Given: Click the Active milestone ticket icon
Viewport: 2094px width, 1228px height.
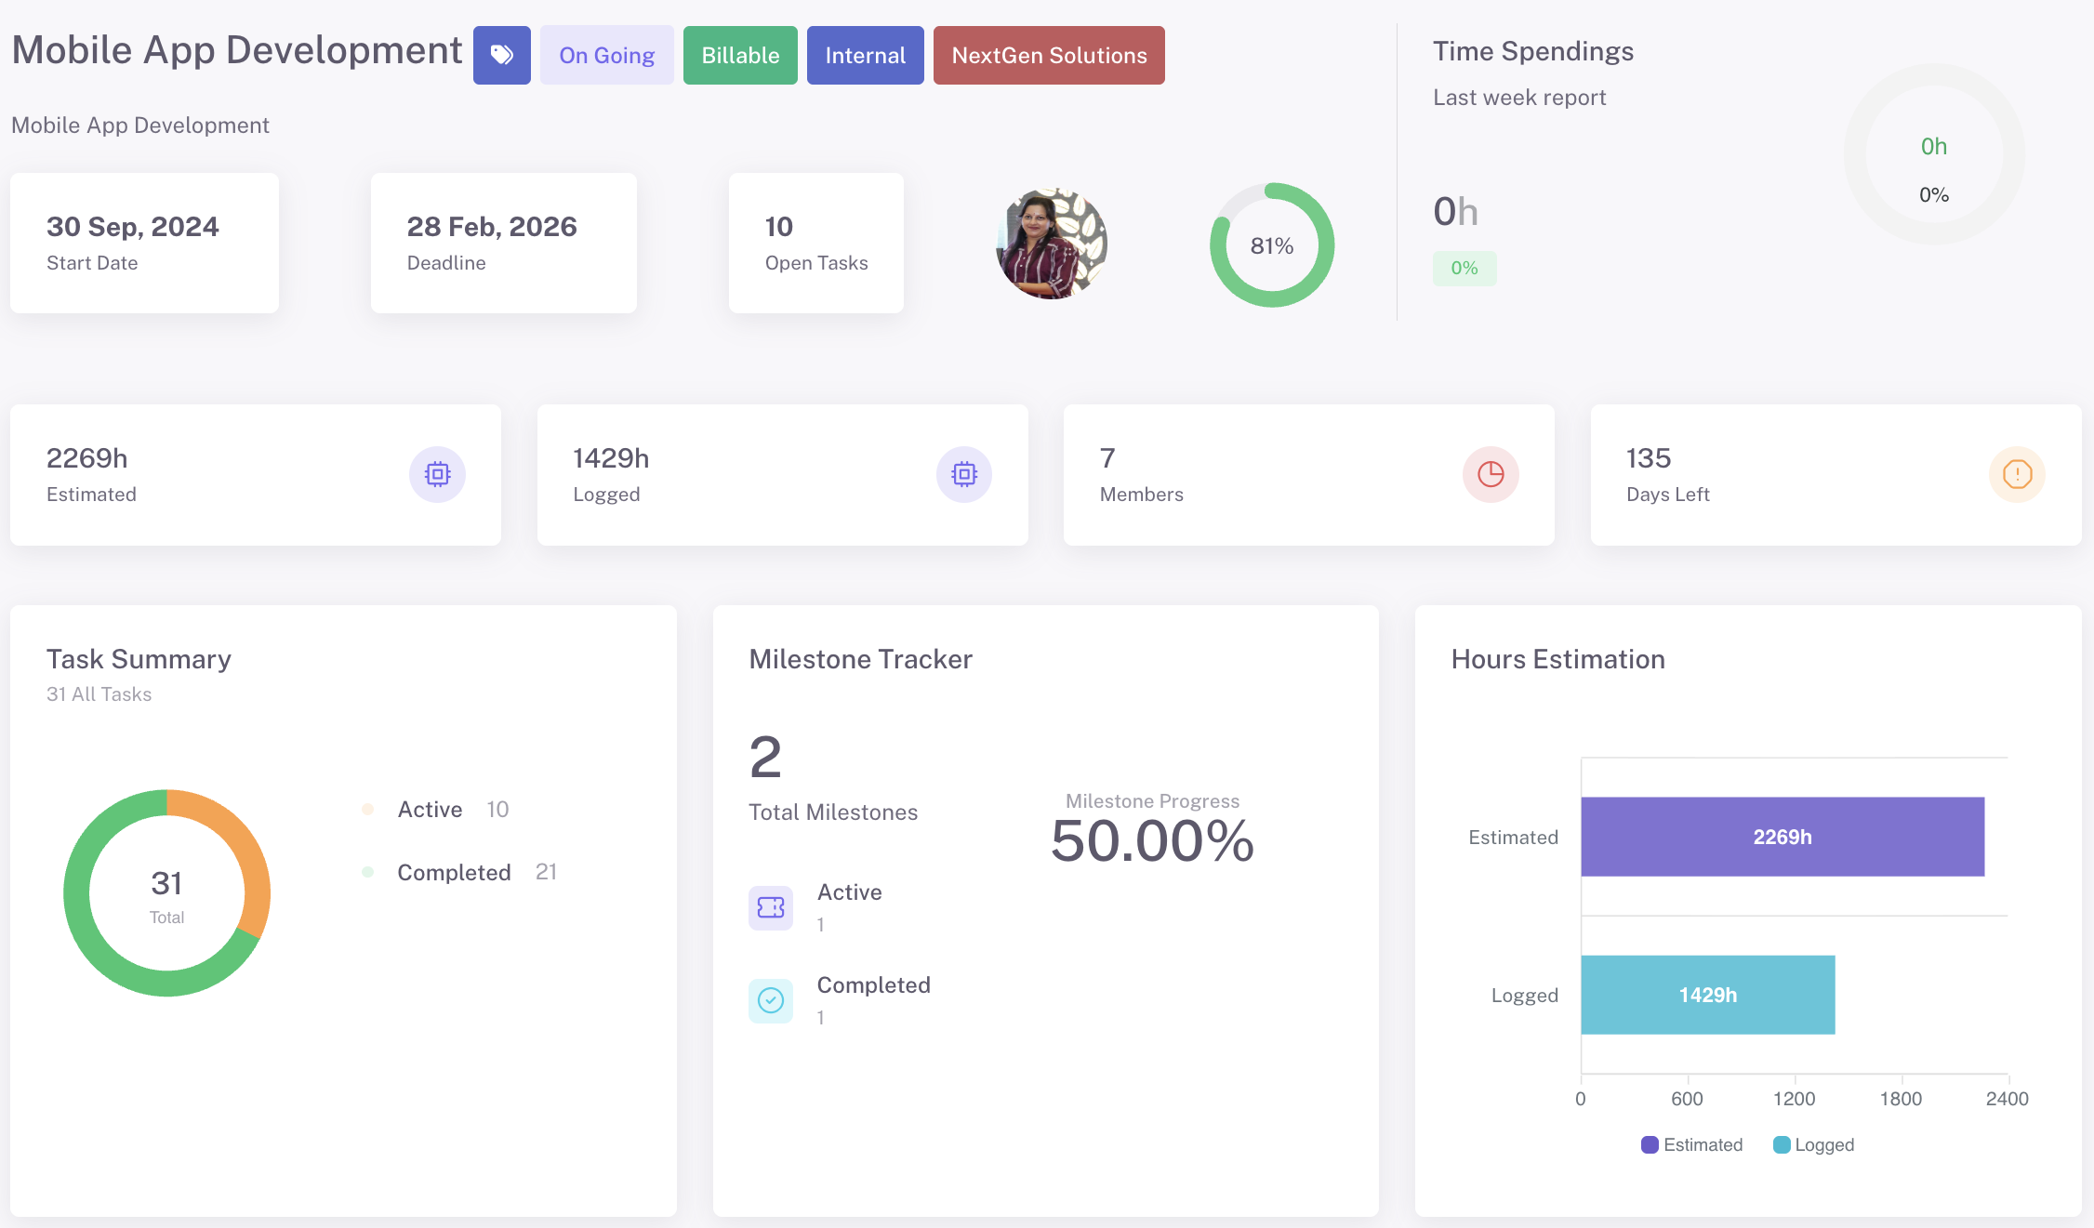Looking at the screenshot, I should (x=771, y=907).
